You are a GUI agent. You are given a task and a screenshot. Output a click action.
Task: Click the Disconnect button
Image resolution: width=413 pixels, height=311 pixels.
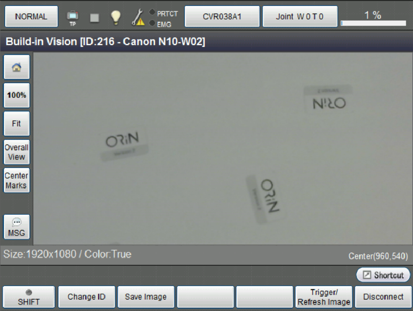pos(383,297)
